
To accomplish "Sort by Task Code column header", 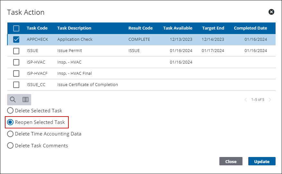I will 37,28.
